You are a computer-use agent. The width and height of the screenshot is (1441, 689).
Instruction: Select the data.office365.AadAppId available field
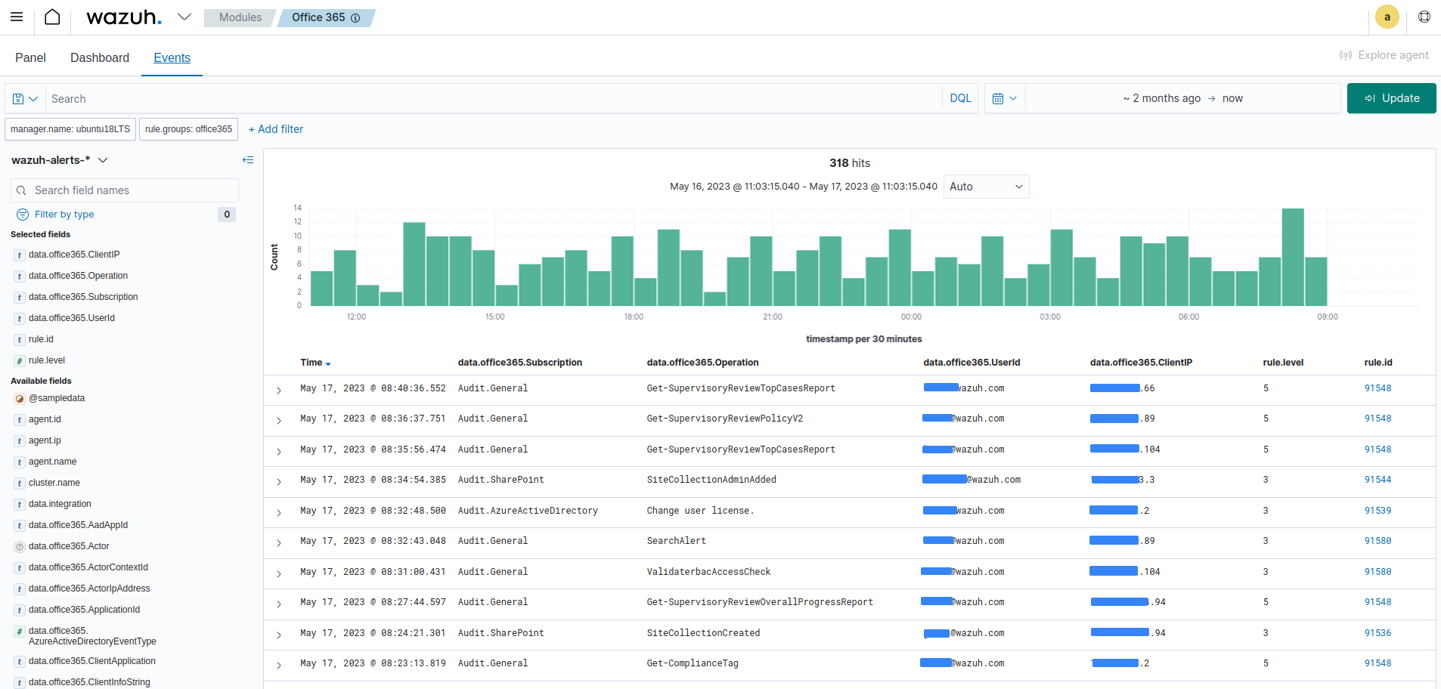click(78, 525)
